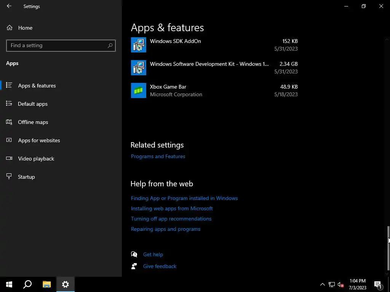
Task: Show hidden system tray icons
Action: 322,284
